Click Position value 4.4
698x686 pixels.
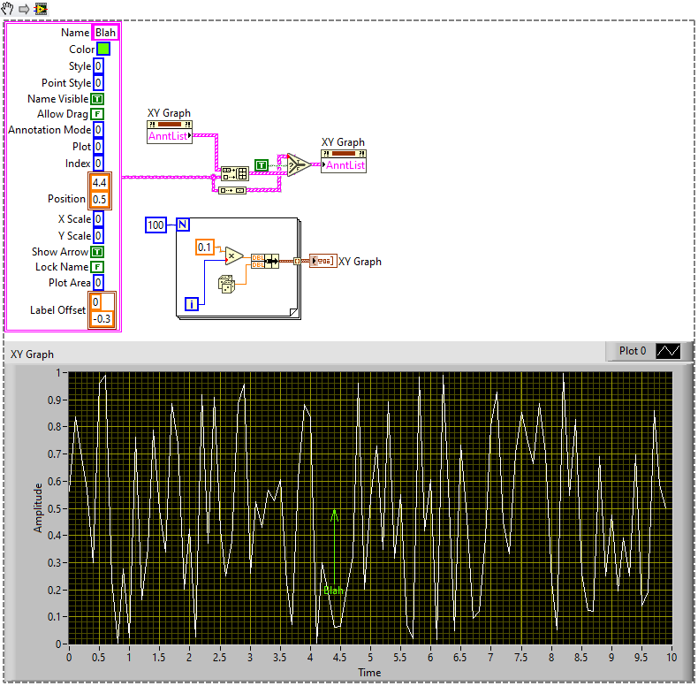pos(100,183)
